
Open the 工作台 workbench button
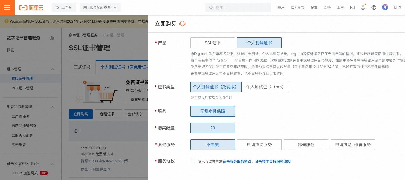point(64,7)
